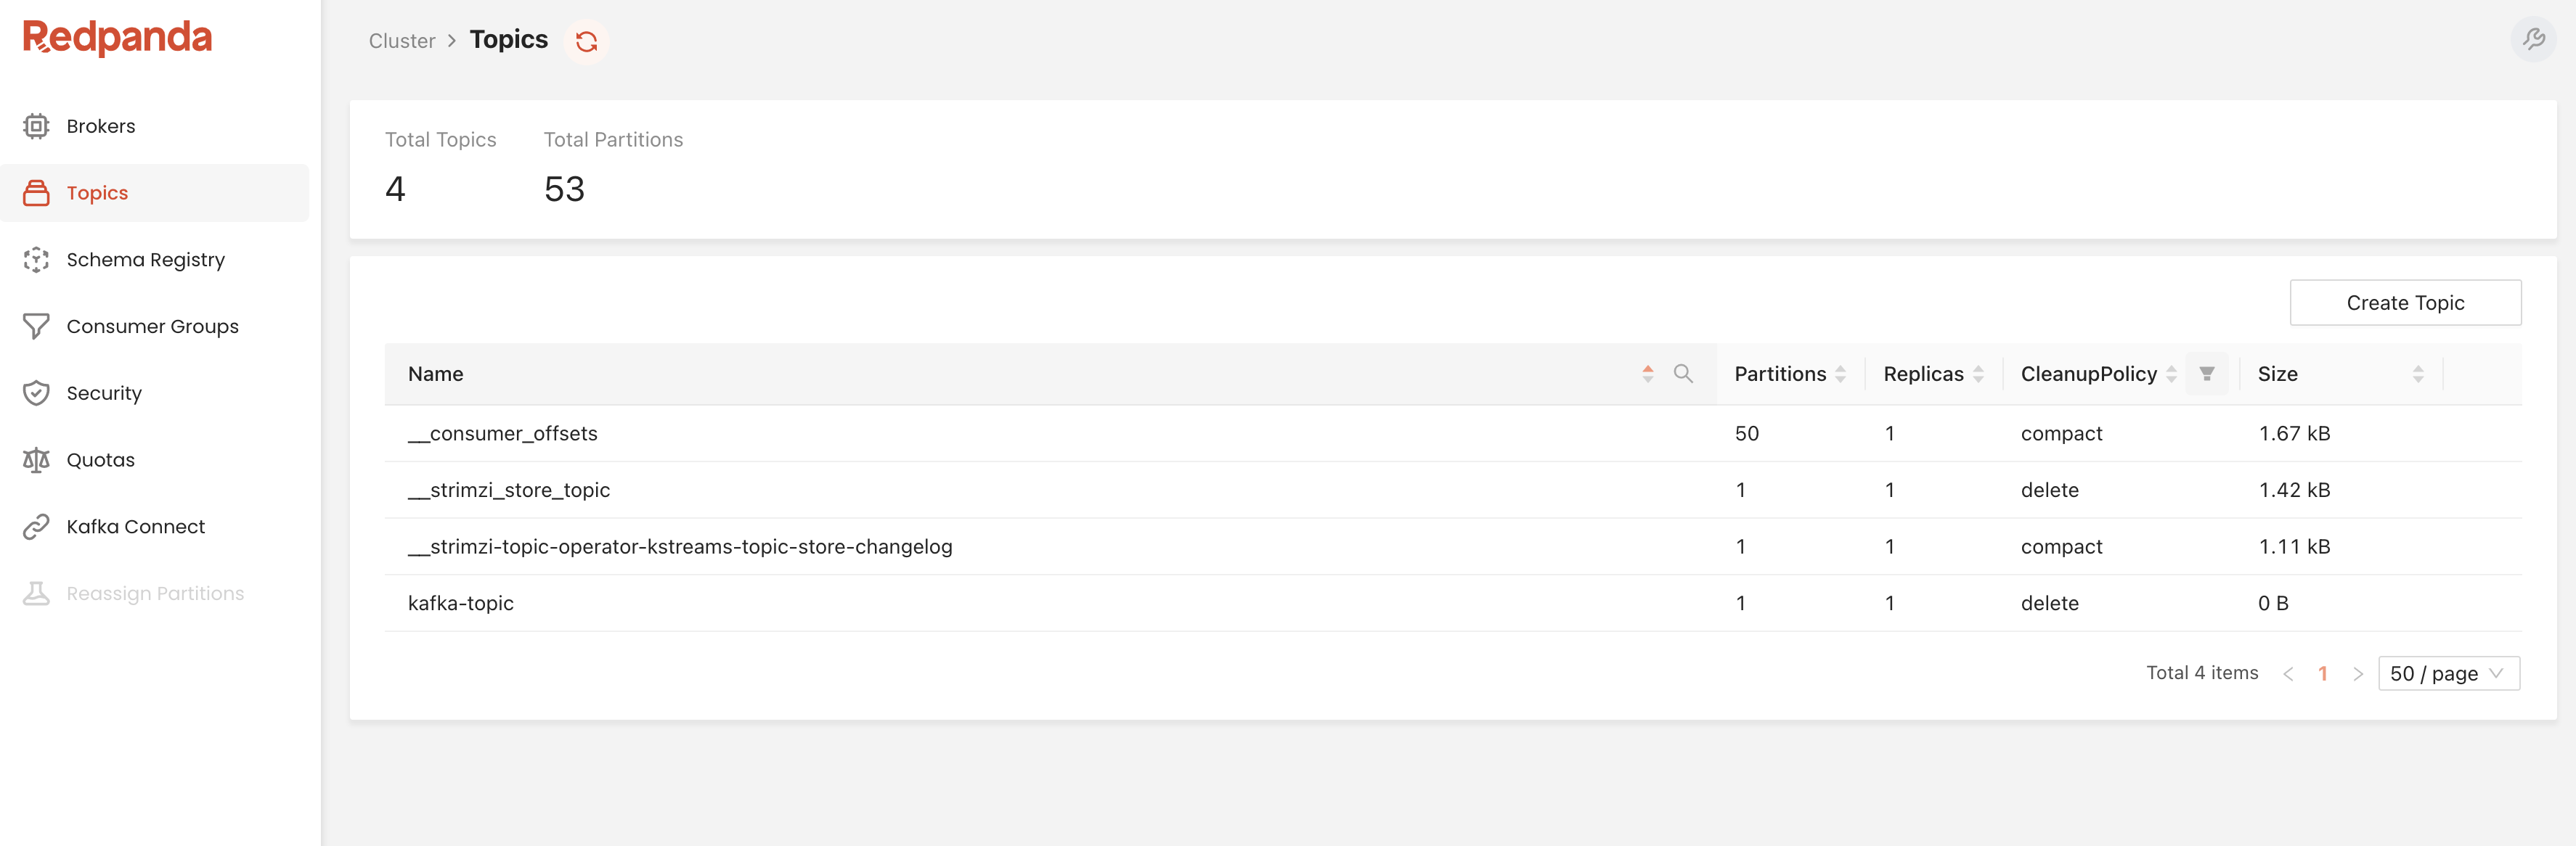Toggle sort on Size column
2576x846 pixels.
pos(2417,374)
